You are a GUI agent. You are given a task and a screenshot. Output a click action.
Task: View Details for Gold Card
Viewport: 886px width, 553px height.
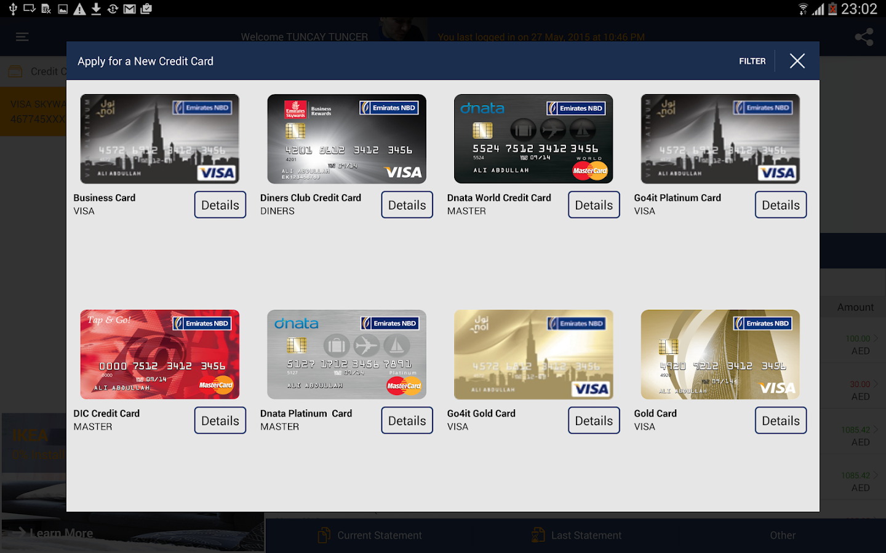point(781,420)
